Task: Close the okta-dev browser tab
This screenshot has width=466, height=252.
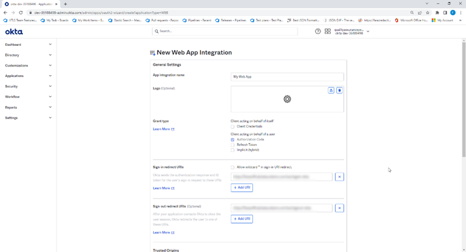Action: tap(56, 4)
